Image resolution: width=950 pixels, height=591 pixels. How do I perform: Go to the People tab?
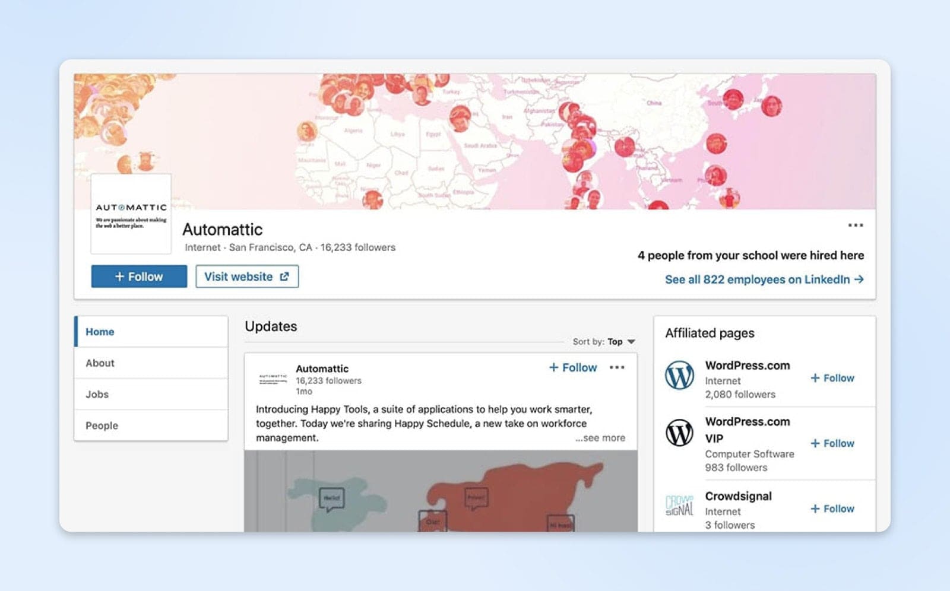pyautogui.click(x=102, y=425)
